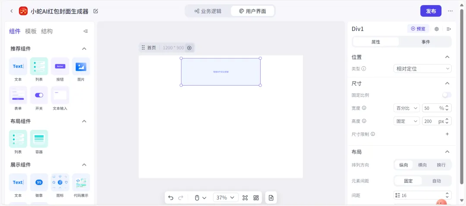Viewport: 466px width, 206px height.
Task: Click the 预览 preview button
Action: tap(418, 29)
